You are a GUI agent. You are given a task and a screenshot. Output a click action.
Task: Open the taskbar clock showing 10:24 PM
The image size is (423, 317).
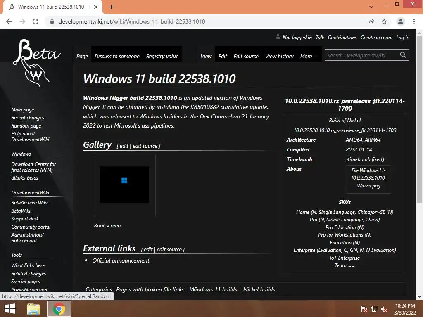(x=405, y=309)
